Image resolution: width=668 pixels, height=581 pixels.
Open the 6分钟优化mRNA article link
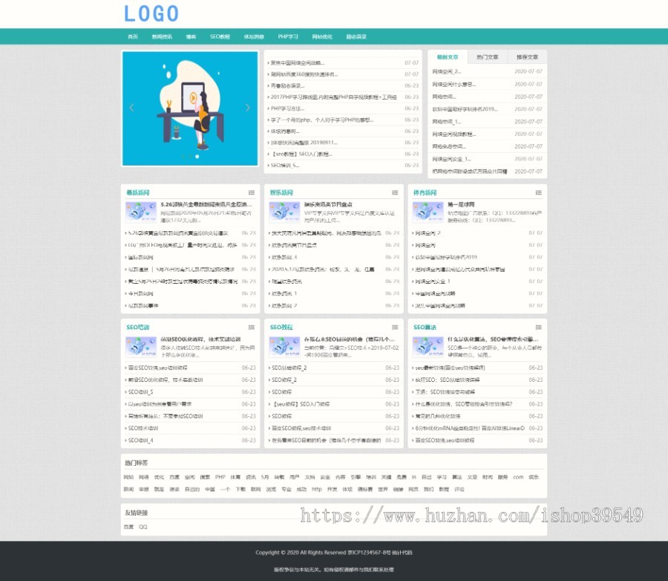pos(470,428)
